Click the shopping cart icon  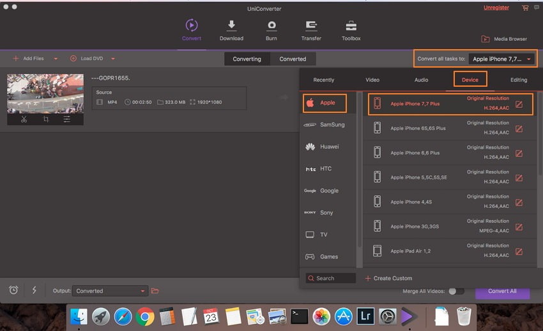click(x=525, y=8)
